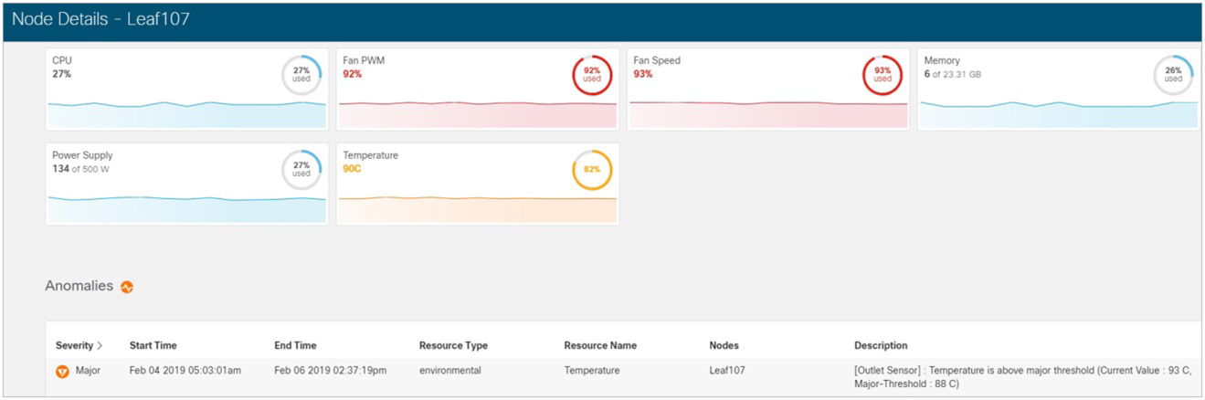Click the Temperature trend chart
The height and width of the screenshot is (400, 1205).
(478, 209)
